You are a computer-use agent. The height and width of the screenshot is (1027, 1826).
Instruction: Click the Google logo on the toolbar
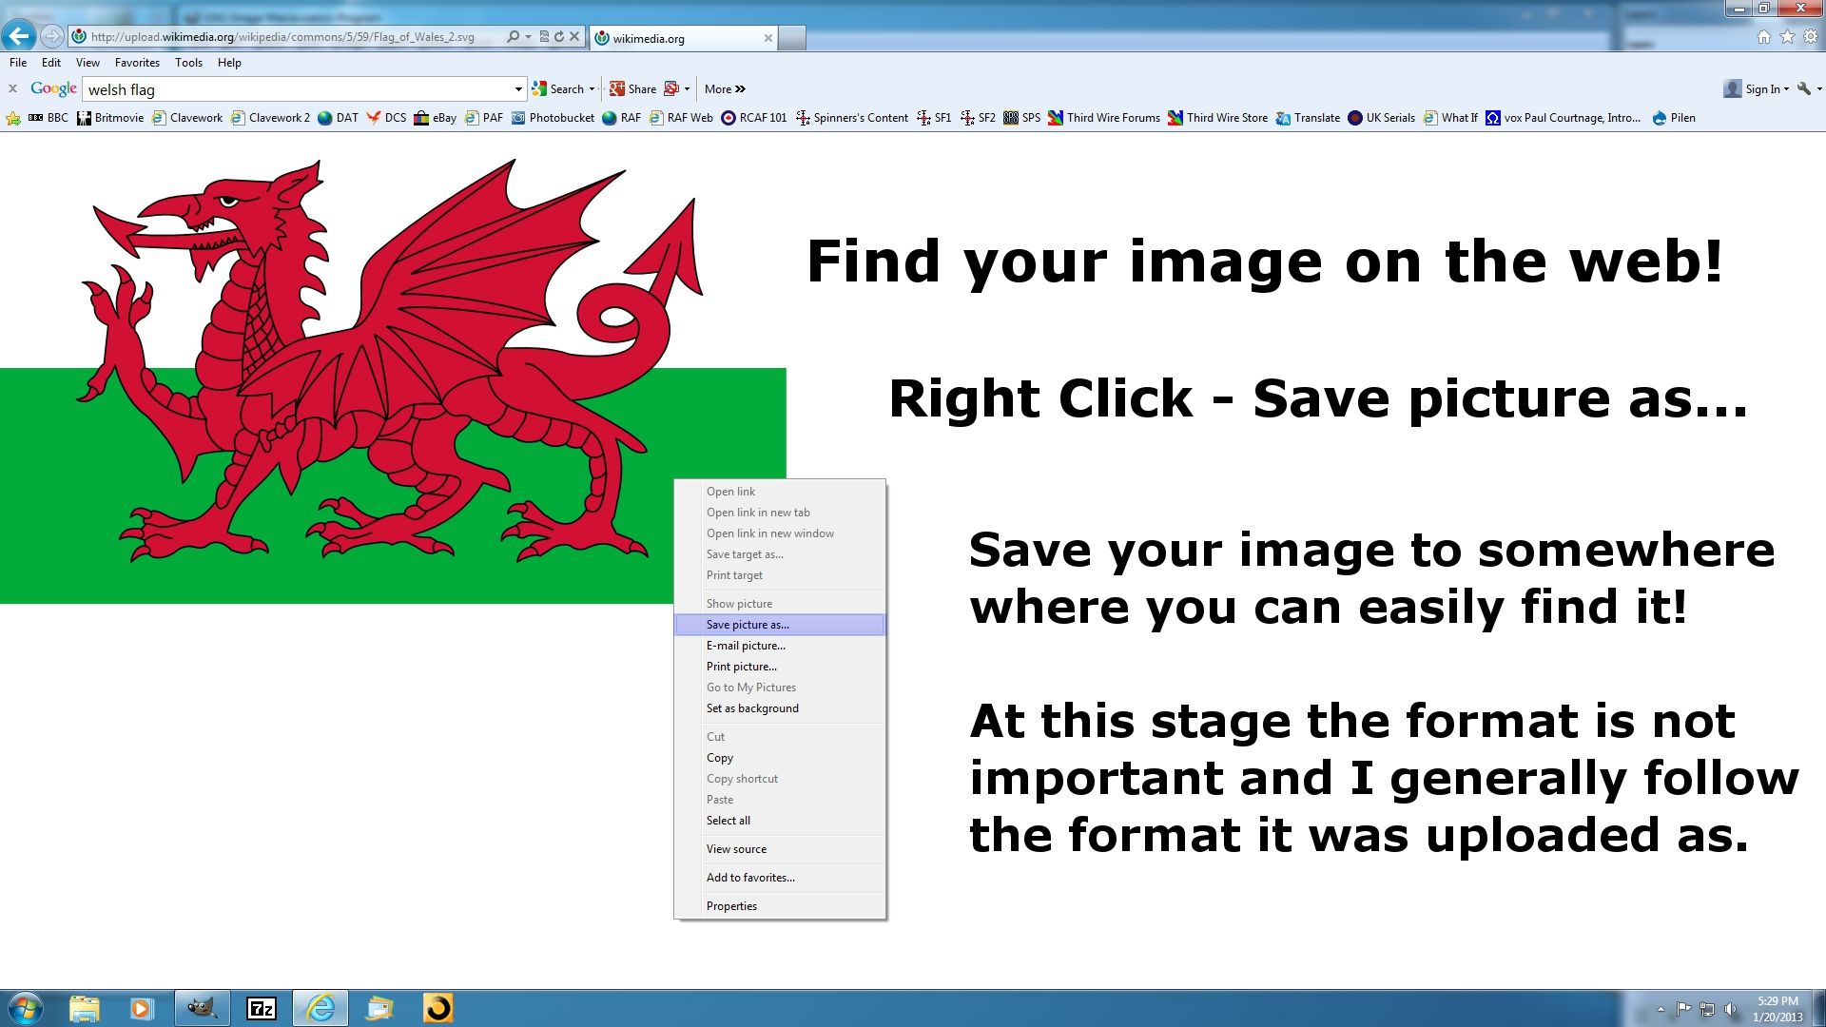53,88
